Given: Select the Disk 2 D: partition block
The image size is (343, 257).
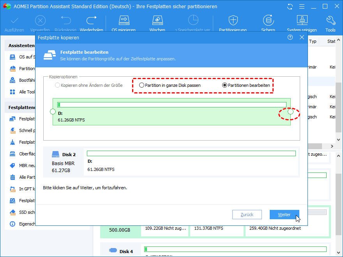Looking at the screenshot, I should pos(191,162).
